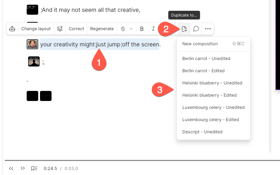Click the face thumbnail beside highlighted text

click(x=32, y=44)
